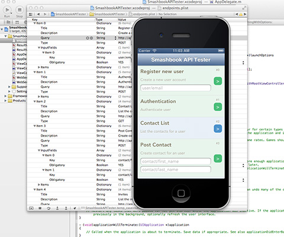
Task: Click the Simulate Location arrow icon
Action: coord(75,208)
